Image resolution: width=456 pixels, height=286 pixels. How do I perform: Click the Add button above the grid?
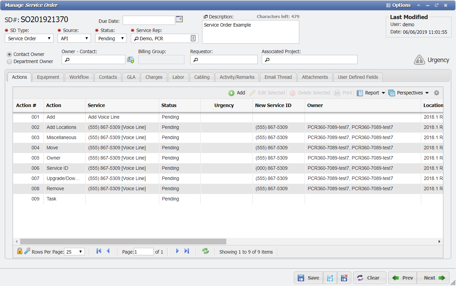click(x=237, y=92)
